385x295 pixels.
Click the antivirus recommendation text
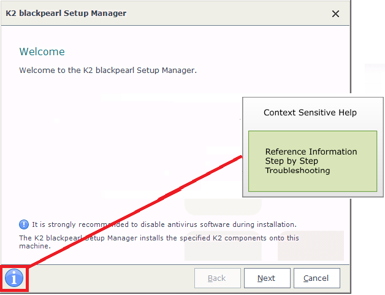(x=164, y=224)
